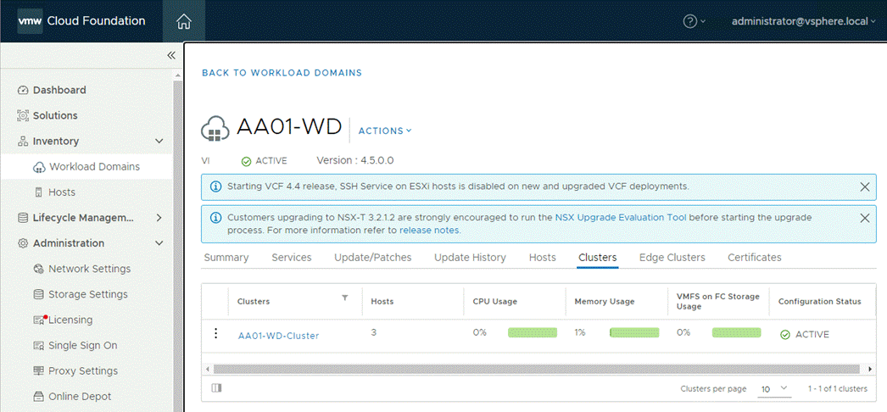Switch to the Update History tab

pyautogui.click(x=470, y=257)
